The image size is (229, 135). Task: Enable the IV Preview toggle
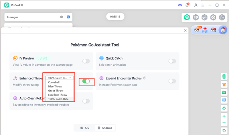[86, 61]
